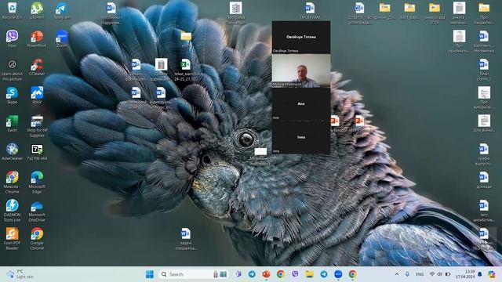Open File Explorer from the taskbar
This screenshot has width=502, height=282.
(309, 274)
